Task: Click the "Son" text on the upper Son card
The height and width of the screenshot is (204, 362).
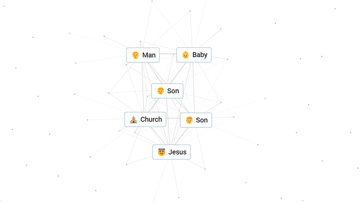Action: pyautogui.click(x=173, y=91)
